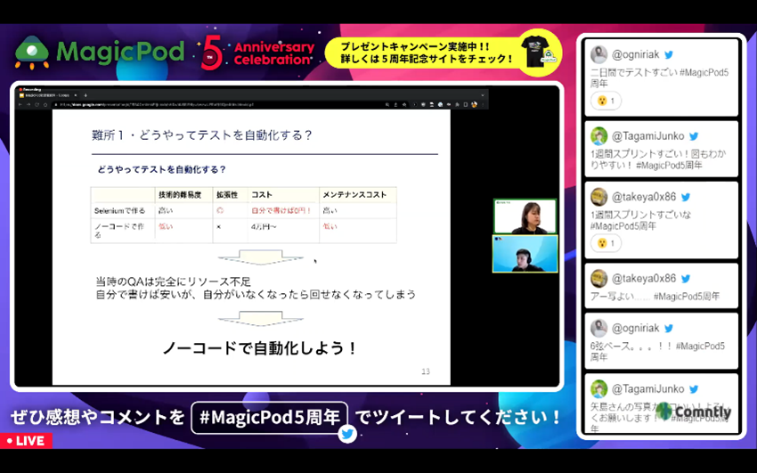Click the zoom magnifier icon in address bar
Screen dimensions: 757x473
[x=387, y=104]
